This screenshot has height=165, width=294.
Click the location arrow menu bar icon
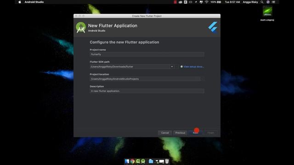click(196, 2)
